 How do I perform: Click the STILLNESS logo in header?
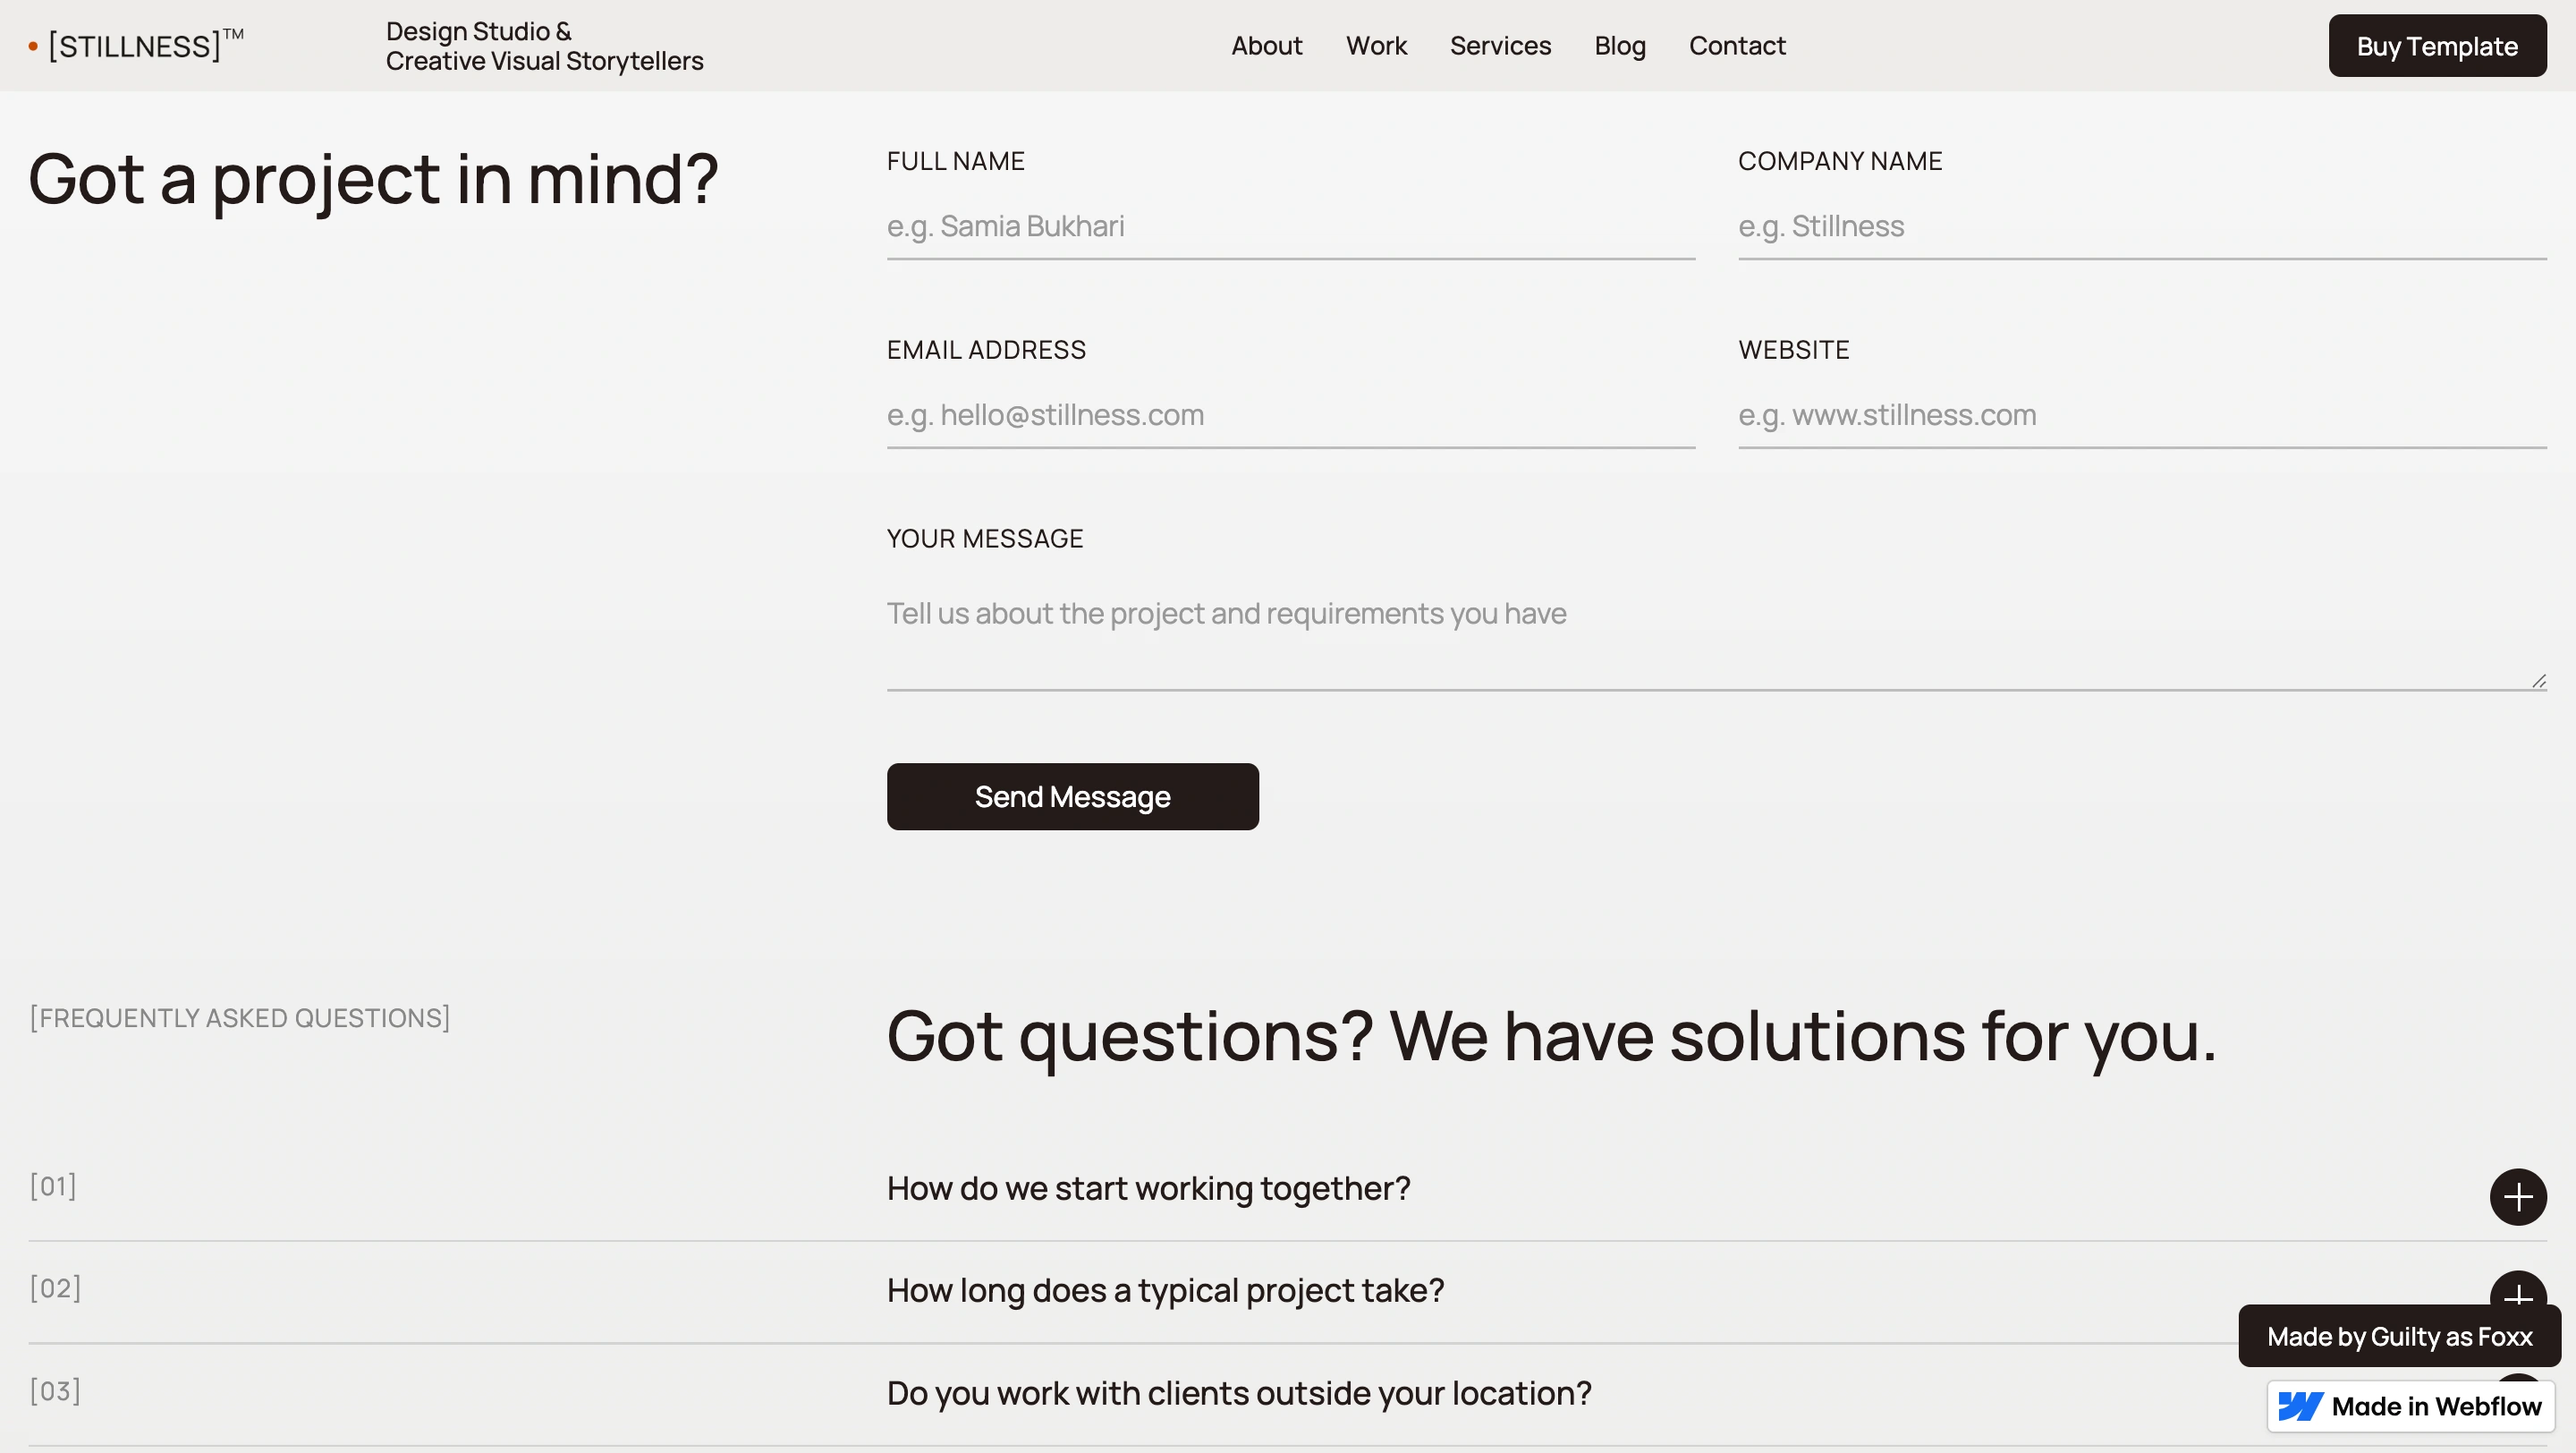[x=136, y=45]
